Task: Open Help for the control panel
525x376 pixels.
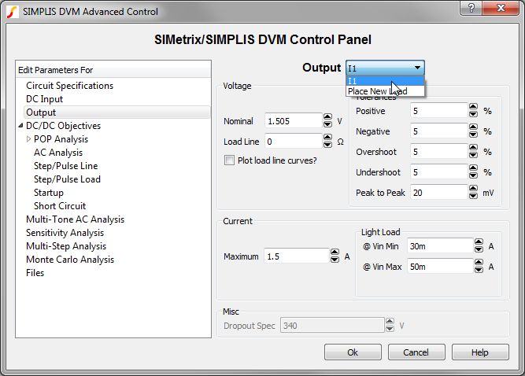Action: pos(480,352)
